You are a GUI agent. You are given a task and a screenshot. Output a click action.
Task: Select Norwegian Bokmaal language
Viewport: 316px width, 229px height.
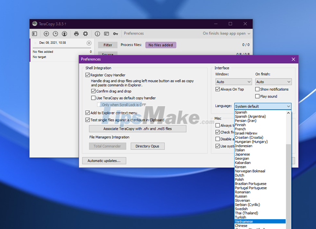pyautogui.click(x=260, y=171)
